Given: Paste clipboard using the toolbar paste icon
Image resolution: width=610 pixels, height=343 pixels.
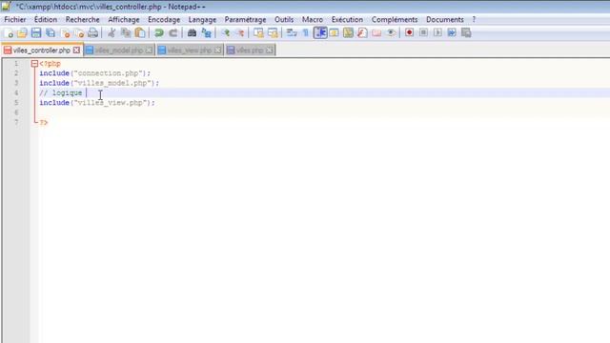Looking at the screenshot, I should click(x=140, y=33).
